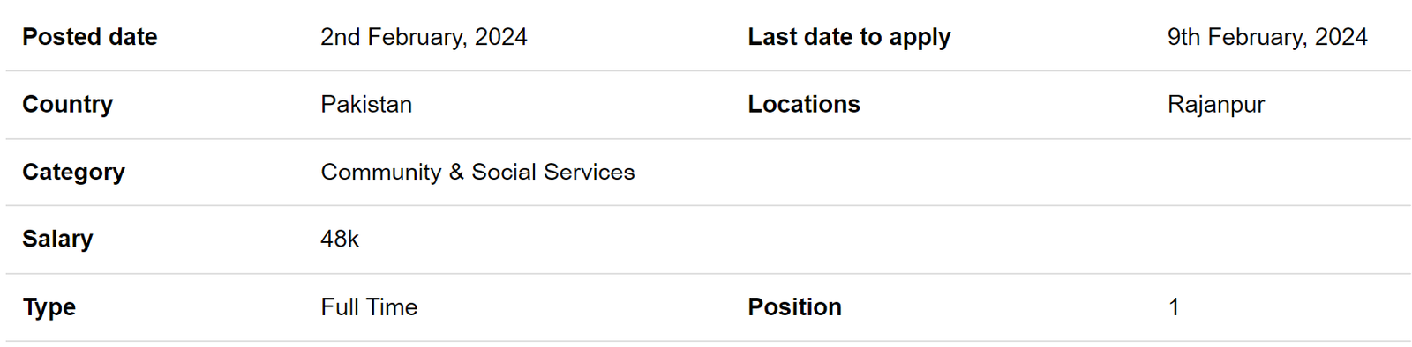Click the Position label
1412x347 pixels.
tap(794, 306)
